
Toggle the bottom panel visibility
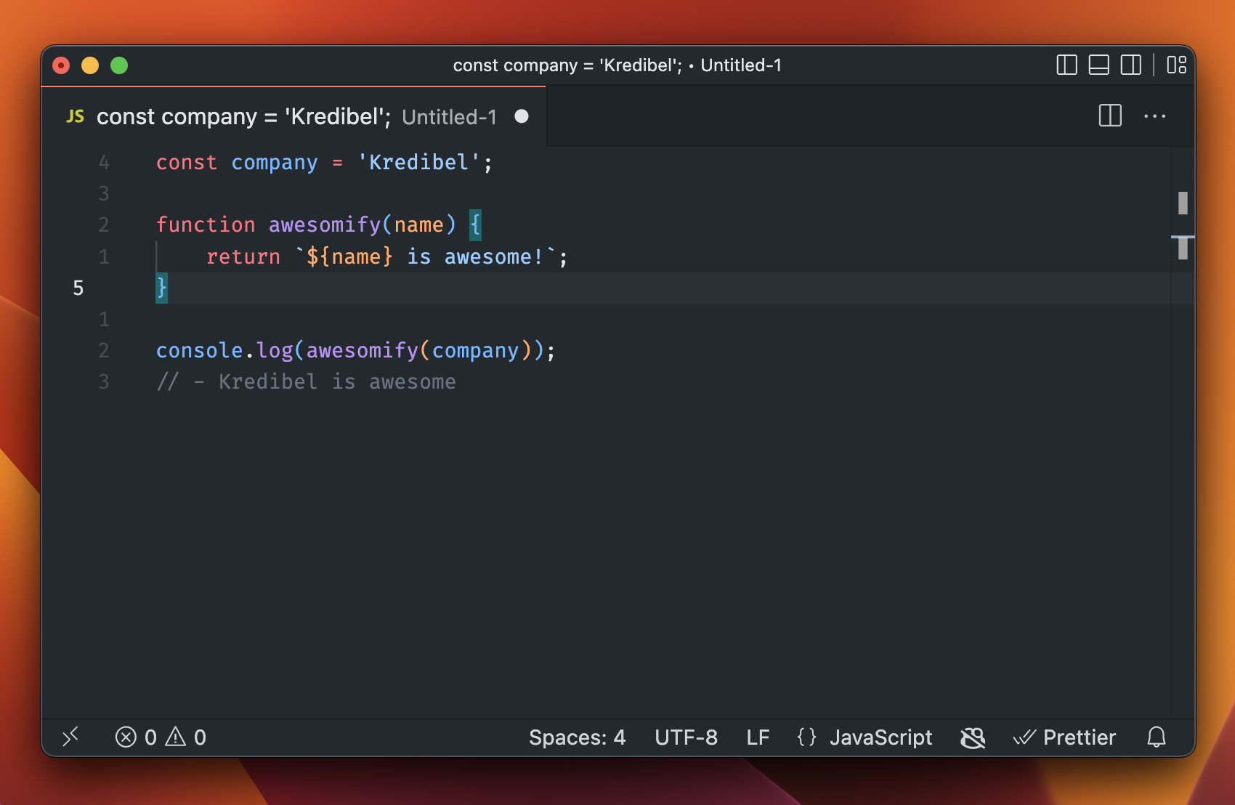pos(1098,65)
